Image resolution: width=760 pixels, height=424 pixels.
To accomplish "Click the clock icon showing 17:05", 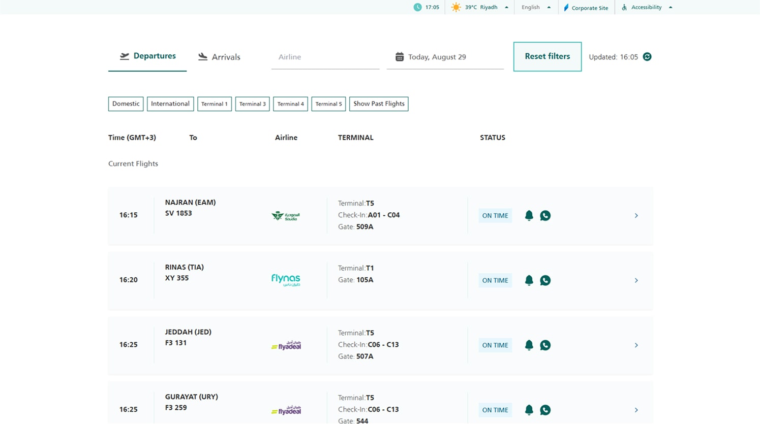I will pos(417,7).
